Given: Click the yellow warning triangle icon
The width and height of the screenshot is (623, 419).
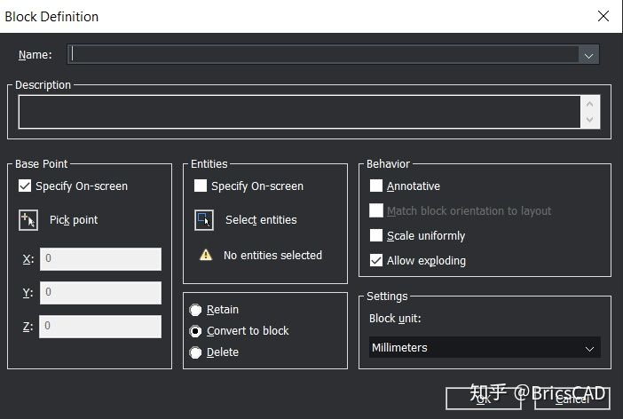Looking at the screenshot, I should [x=206, y=255].
